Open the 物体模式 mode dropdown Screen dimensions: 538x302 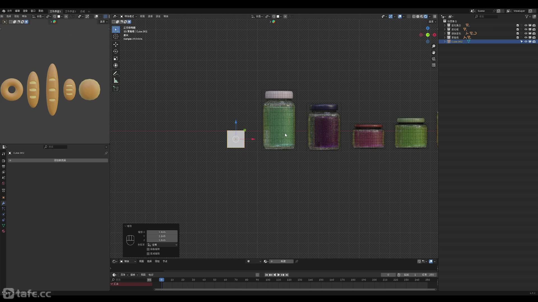[x=129, y=16]
